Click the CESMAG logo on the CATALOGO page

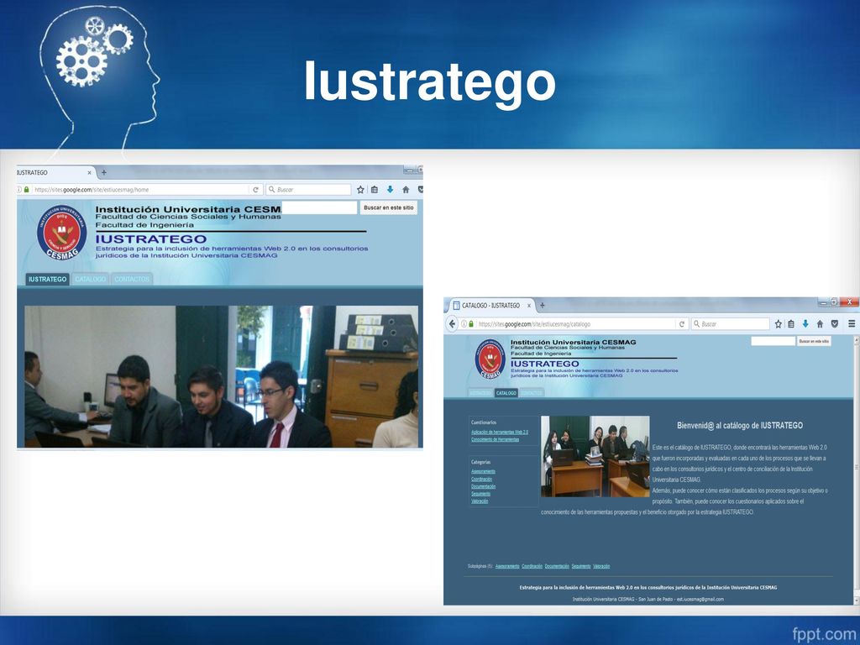pyautogui.click(x=490, y=359)
